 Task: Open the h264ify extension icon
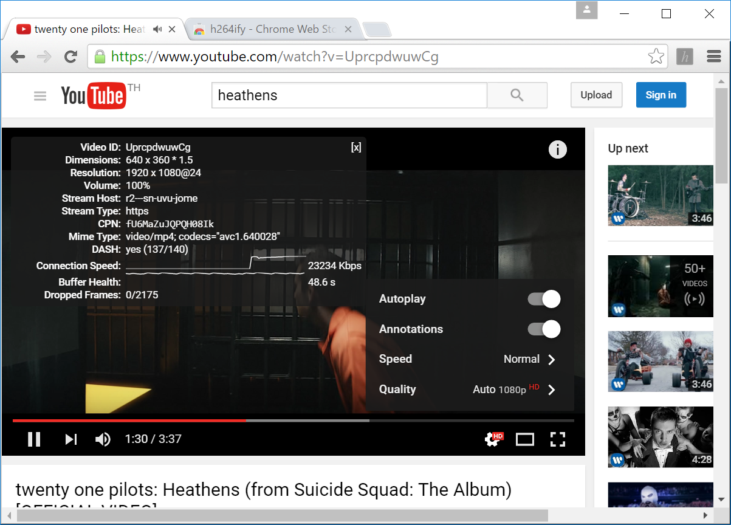685,57
